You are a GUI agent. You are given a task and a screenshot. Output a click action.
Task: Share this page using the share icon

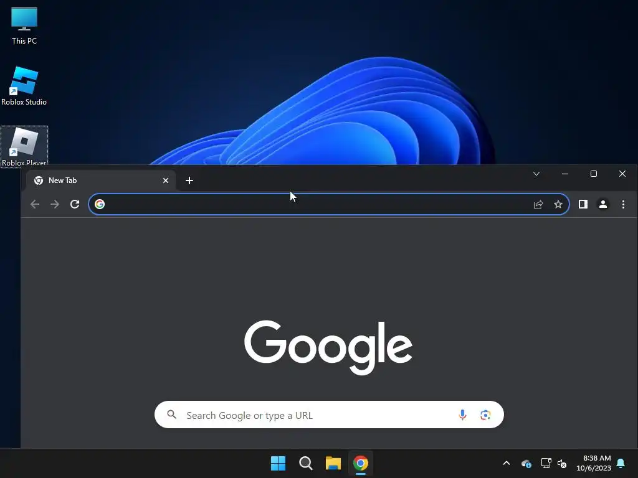click(x=538, y=204)
